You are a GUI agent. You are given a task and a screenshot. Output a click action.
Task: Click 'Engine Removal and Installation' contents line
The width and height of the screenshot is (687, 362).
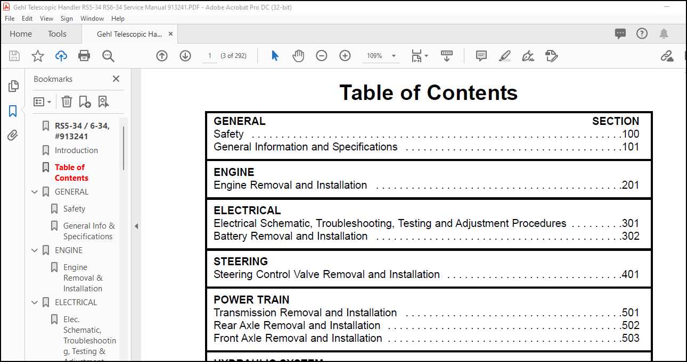click(426, 186)
